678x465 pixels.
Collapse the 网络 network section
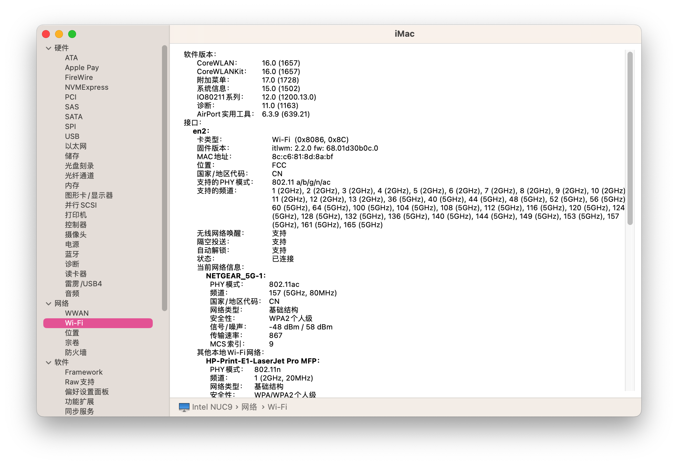point(49,304)
